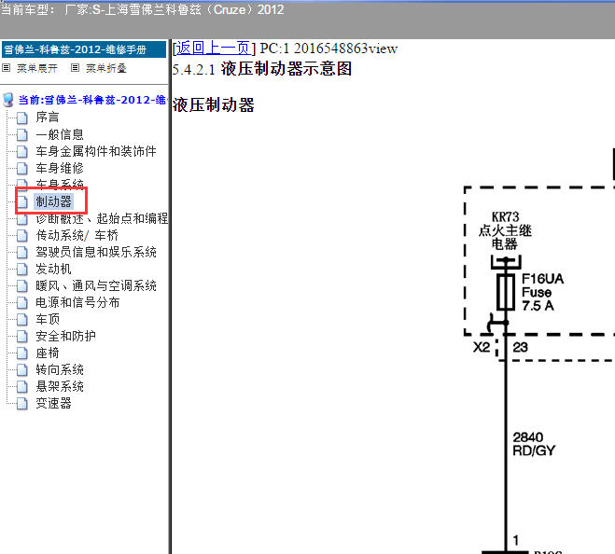This screenshot has width=615, height=554.
Task: Click page icon next to 一般信息
Action: coord(22,134)
